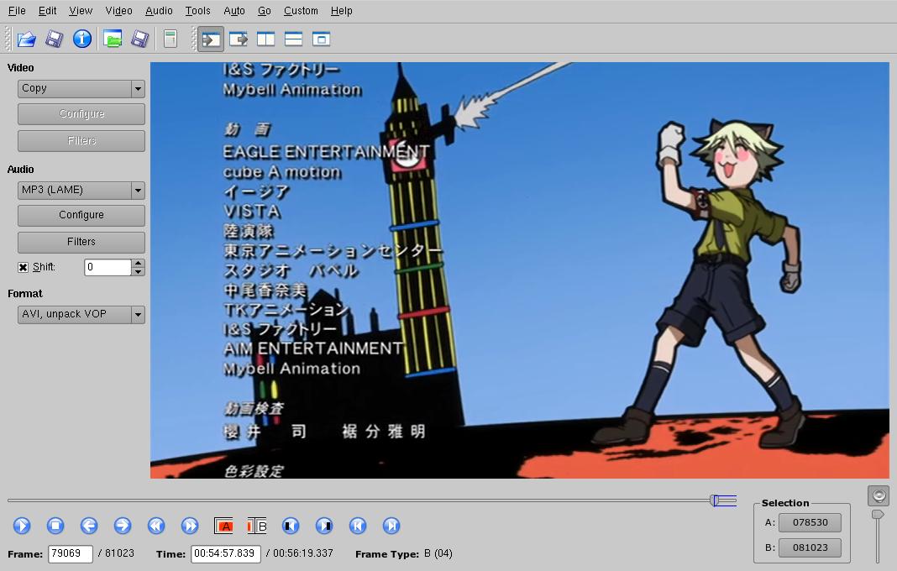Click the video preview image
The width and height of the screenshot is (897, 571).
click(519, 270)
